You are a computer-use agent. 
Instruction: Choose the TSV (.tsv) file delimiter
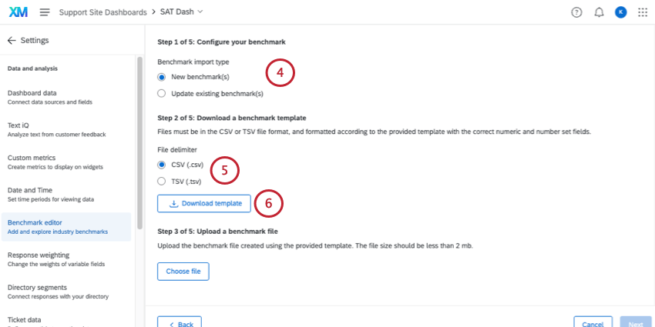161,182
